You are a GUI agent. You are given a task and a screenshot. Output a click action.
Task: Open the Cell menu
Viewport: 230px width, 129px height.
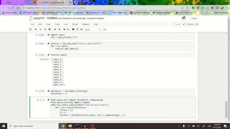[x=66, y=24]
